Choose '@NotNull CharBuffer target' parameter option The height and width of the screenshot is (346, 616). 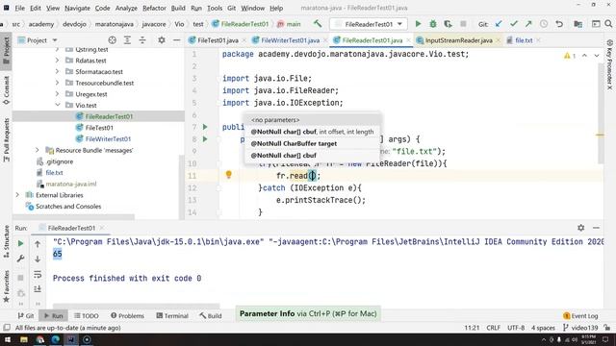(x=313, y=143)
